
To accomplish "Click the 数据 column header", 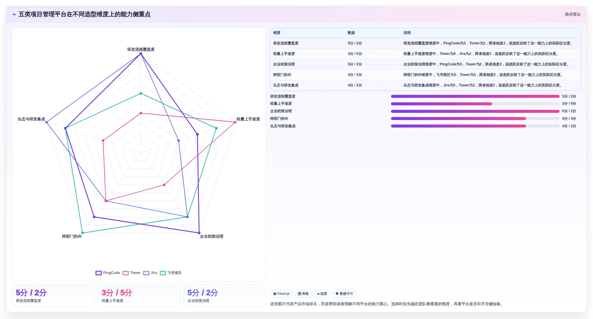I will 351,33.
